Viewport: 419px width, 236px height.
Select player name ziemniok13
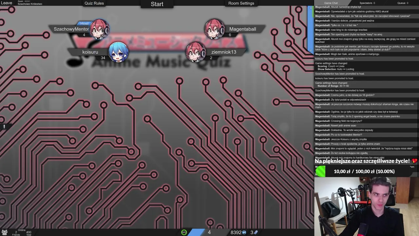coord(224,52)
